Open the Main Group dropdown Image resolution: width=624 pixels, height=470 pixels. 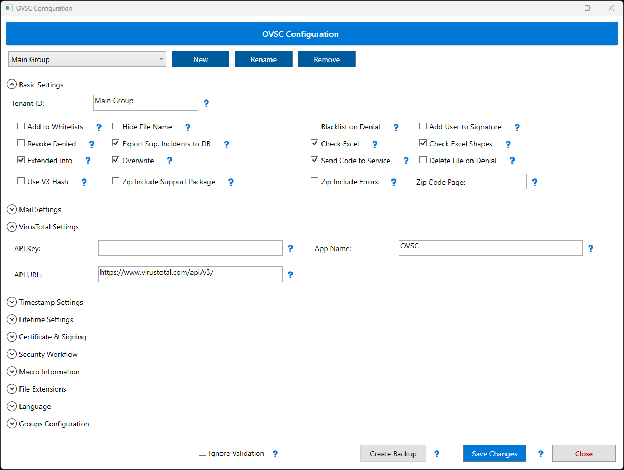tap(87, 59)
